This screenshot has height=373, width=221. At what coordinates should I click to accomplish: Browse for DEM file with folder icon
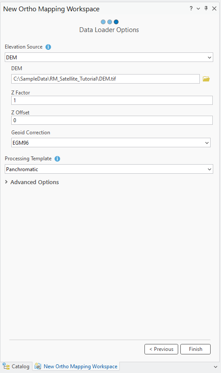(x=206, y=79)
